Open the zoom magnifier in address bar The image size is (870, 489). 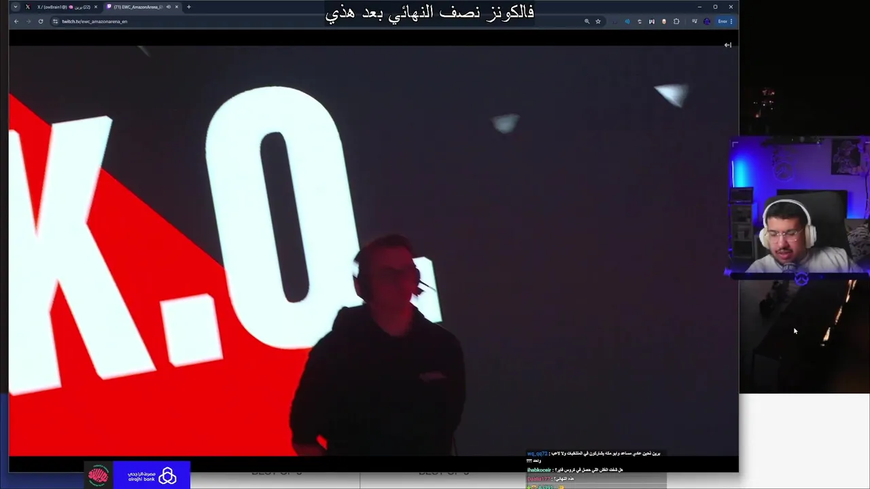(587, 21)
